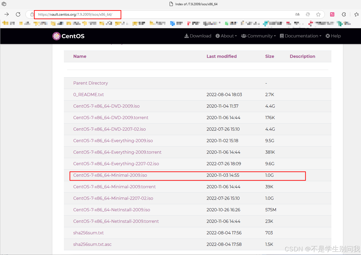Click the grey circular icon beside translate
The width and height of the screenshot is (361, 255).
pos(308,14)
